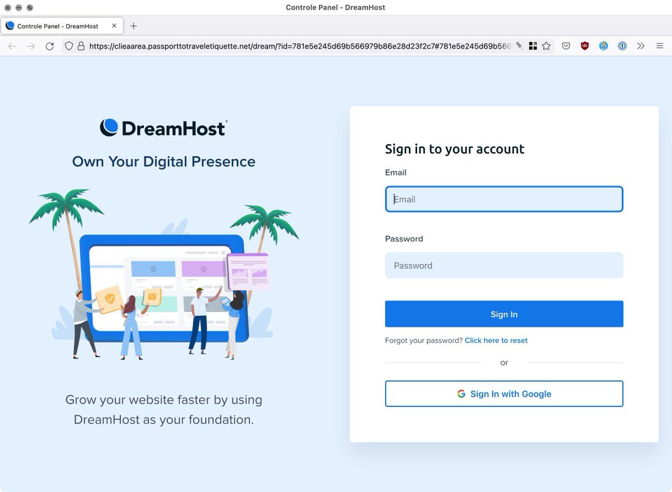Open a new tab with plus button
This screenshot has height=492, width=672.
(133, 26)
